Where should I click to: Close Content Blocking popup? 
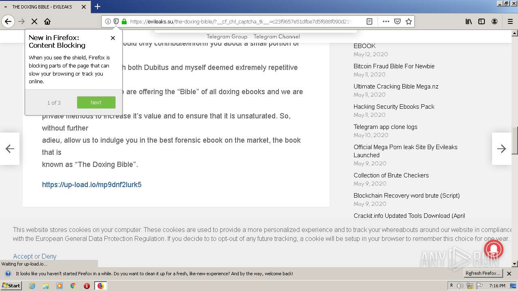(x=113, y=38)
